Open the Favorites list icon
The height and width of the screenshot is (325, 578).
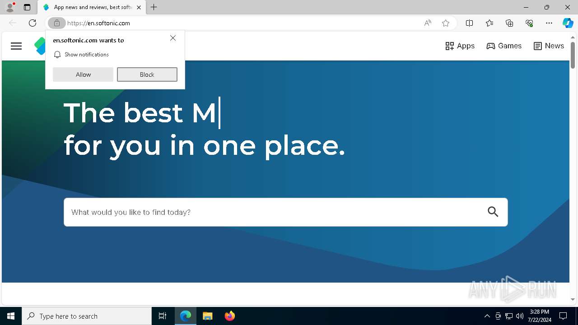pos(489,23)
